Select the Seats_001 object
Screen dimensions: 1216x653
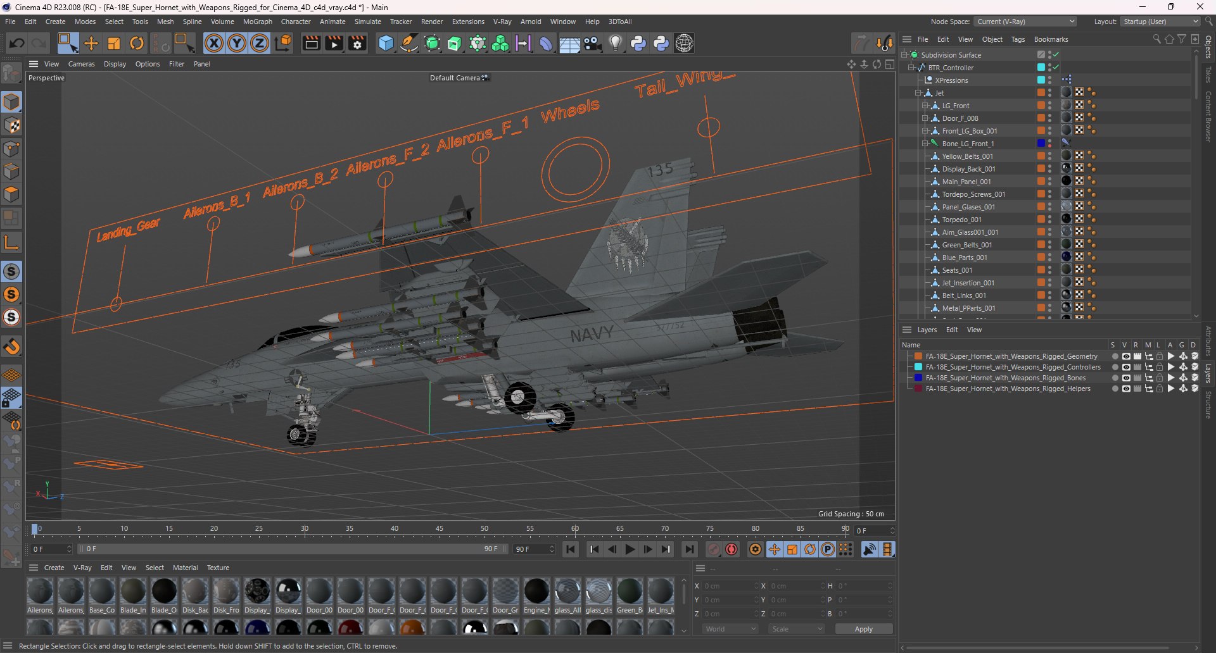click(957, 270)
